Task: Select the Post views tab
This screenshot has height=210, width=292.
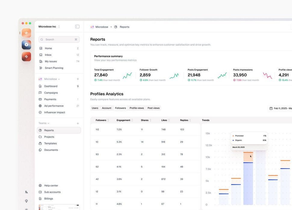Action: [153, 108]
